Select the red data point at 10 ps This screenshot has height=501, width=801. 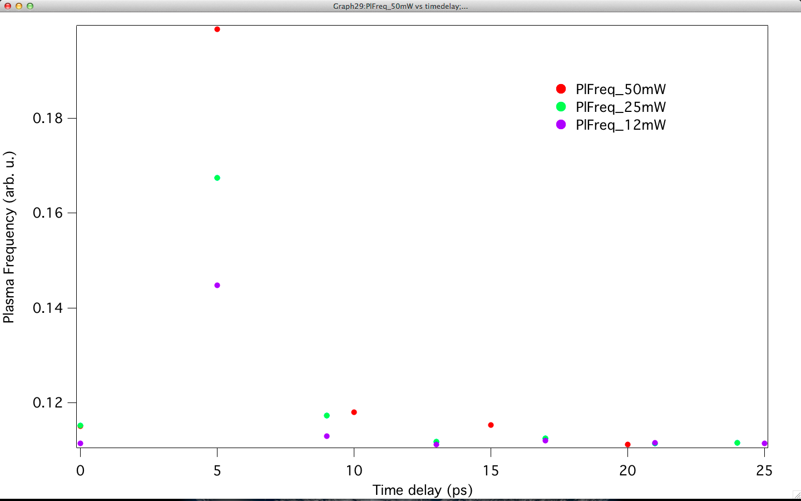pyautogui.click(x=354, y=412)
